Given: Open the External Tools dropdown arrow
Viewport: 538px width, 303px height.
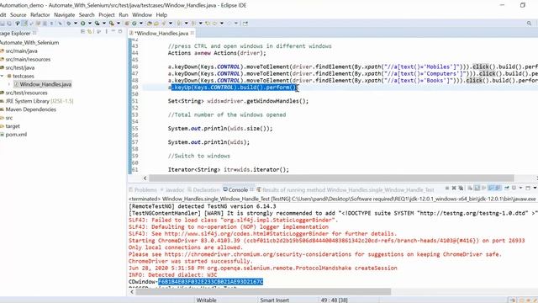Looking at the screenshot, I should click(119, 24).
